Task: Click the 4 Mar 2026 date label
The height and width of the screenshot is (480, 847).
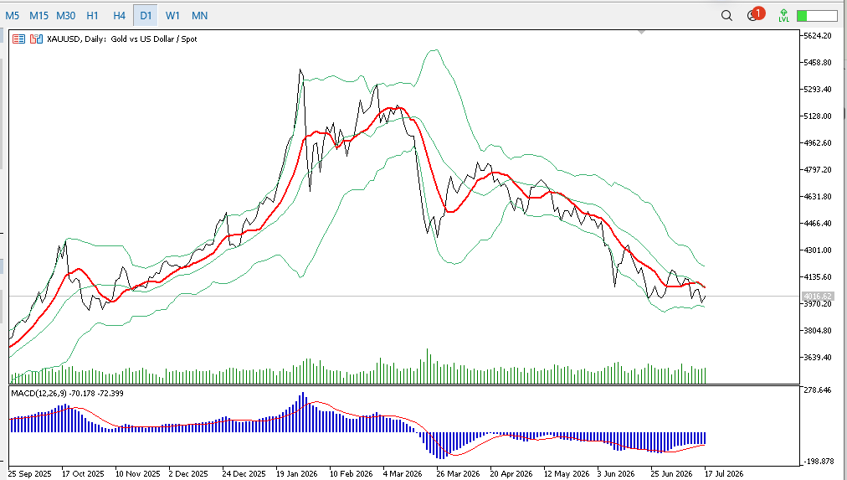Action: pyautogui.click(x=403, y=473)
